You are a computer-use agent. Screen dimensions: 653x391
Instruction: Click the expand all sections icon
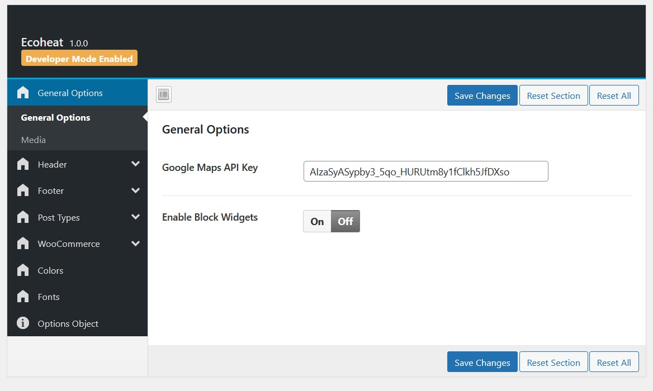(164, 94)
